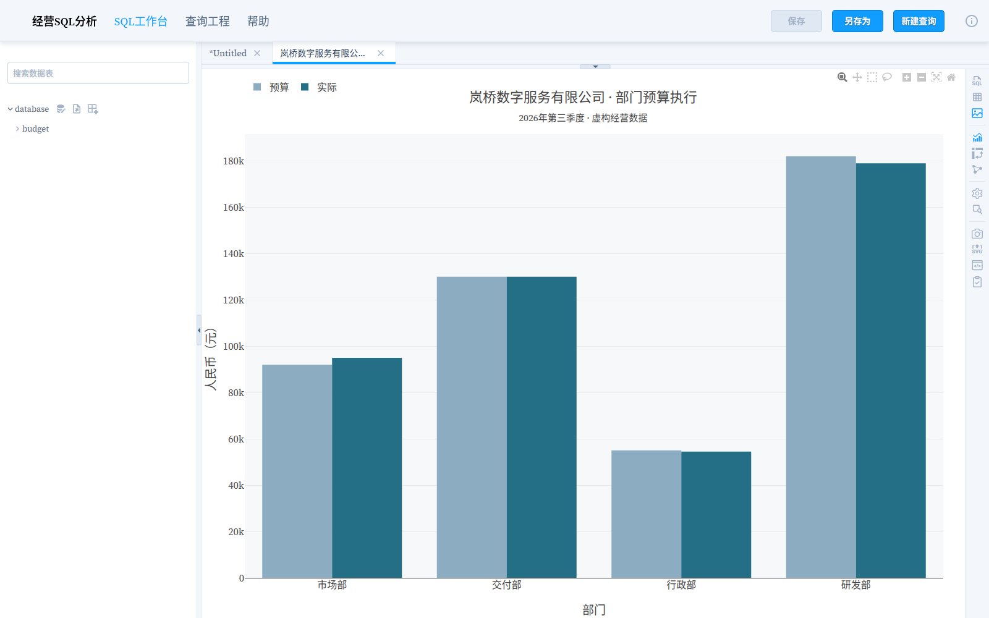The height and width of the screenshot is (618, 989).
Task: Activate the box select chart tool
Action: (x=872, y=77)
